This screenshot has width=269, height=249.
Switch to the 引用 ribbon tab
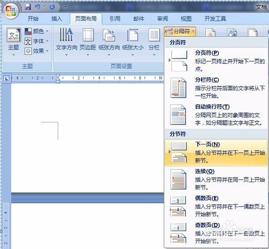pos(115,18)
